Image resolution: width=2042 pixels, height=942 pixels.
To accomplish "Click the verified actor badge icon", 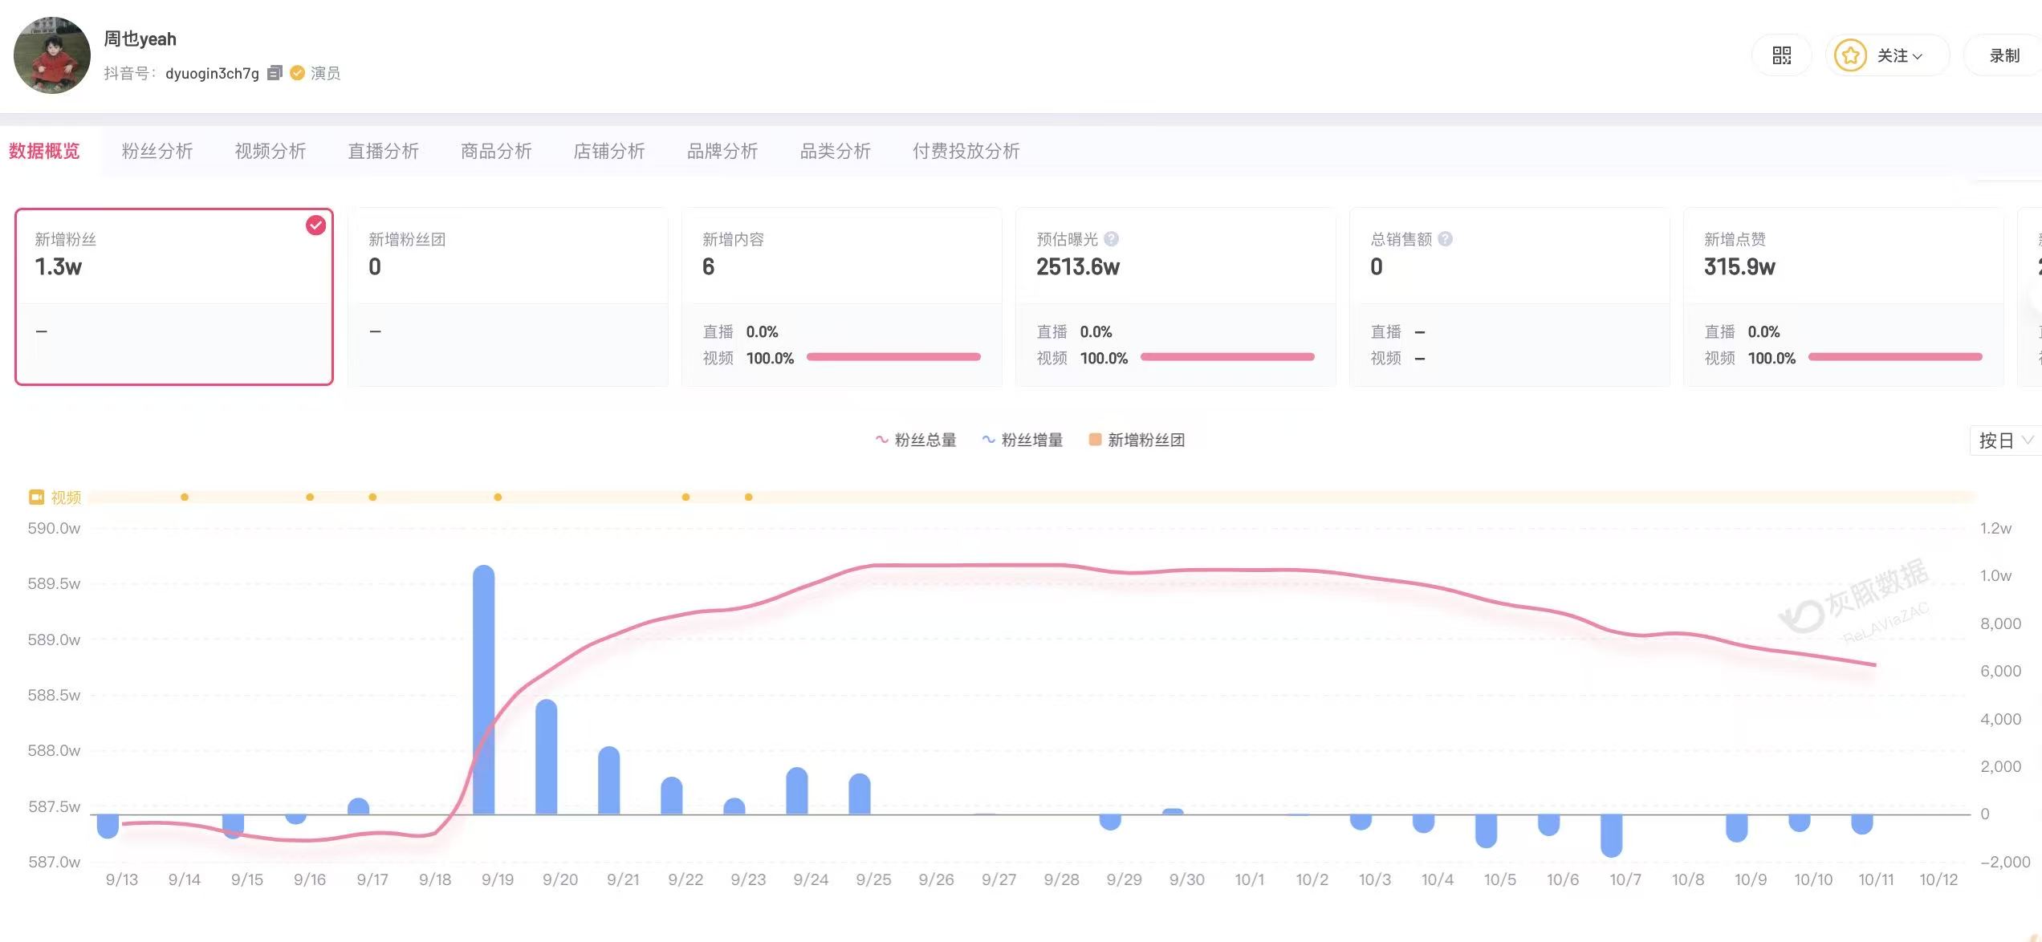I will click(x=297, y=73).
